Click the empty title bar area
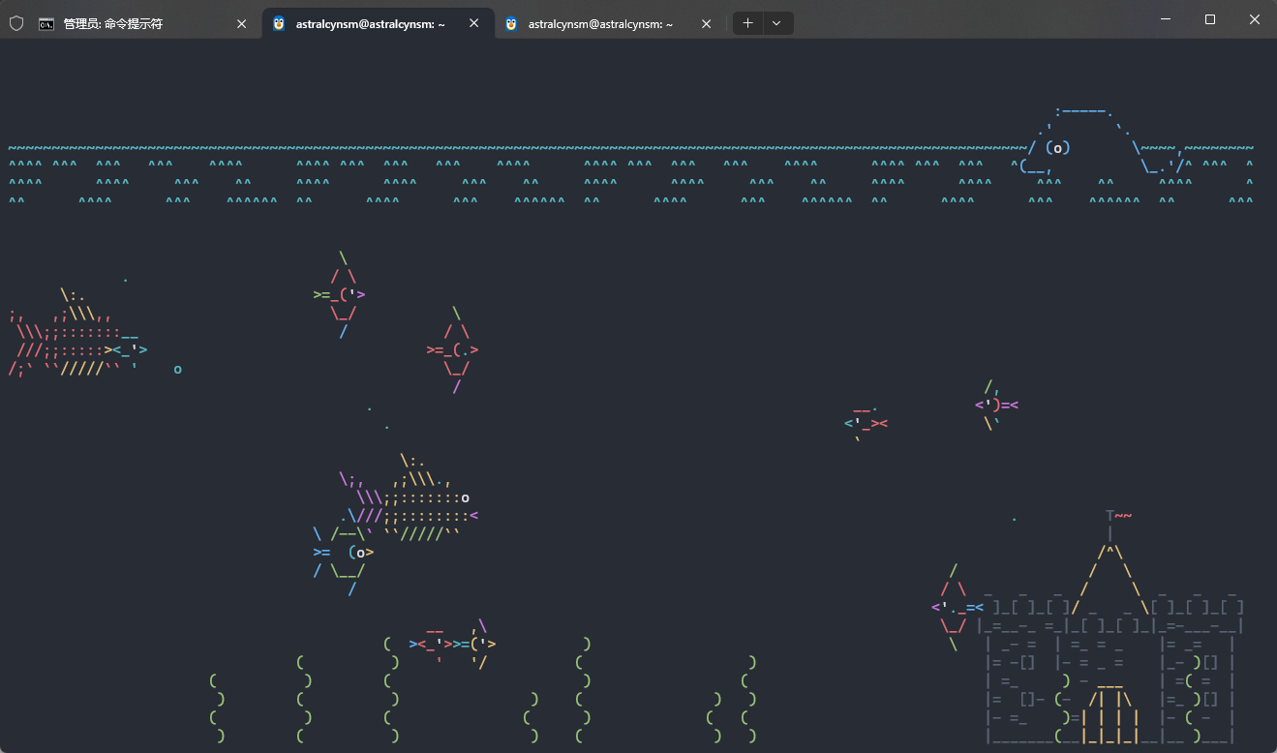This screenshot has width=1277, height=753. click(968, 21)
